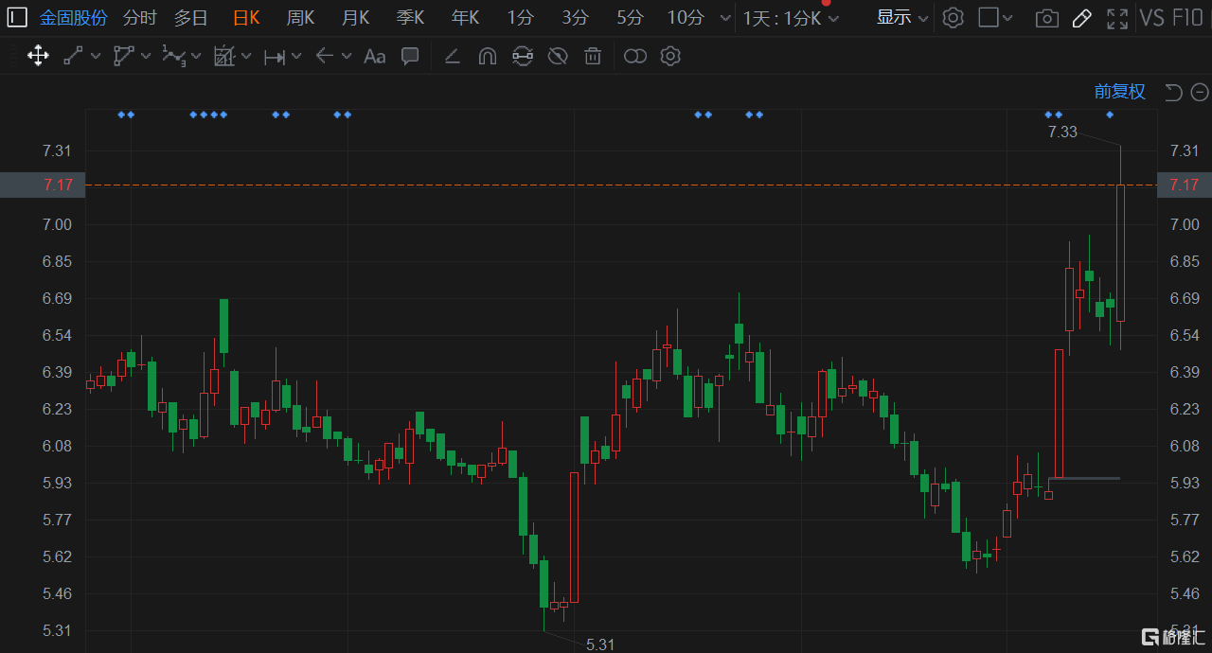Open the 1天:1分K interval dropdown
Viewport: 1212px width, 653px height.
791,18
